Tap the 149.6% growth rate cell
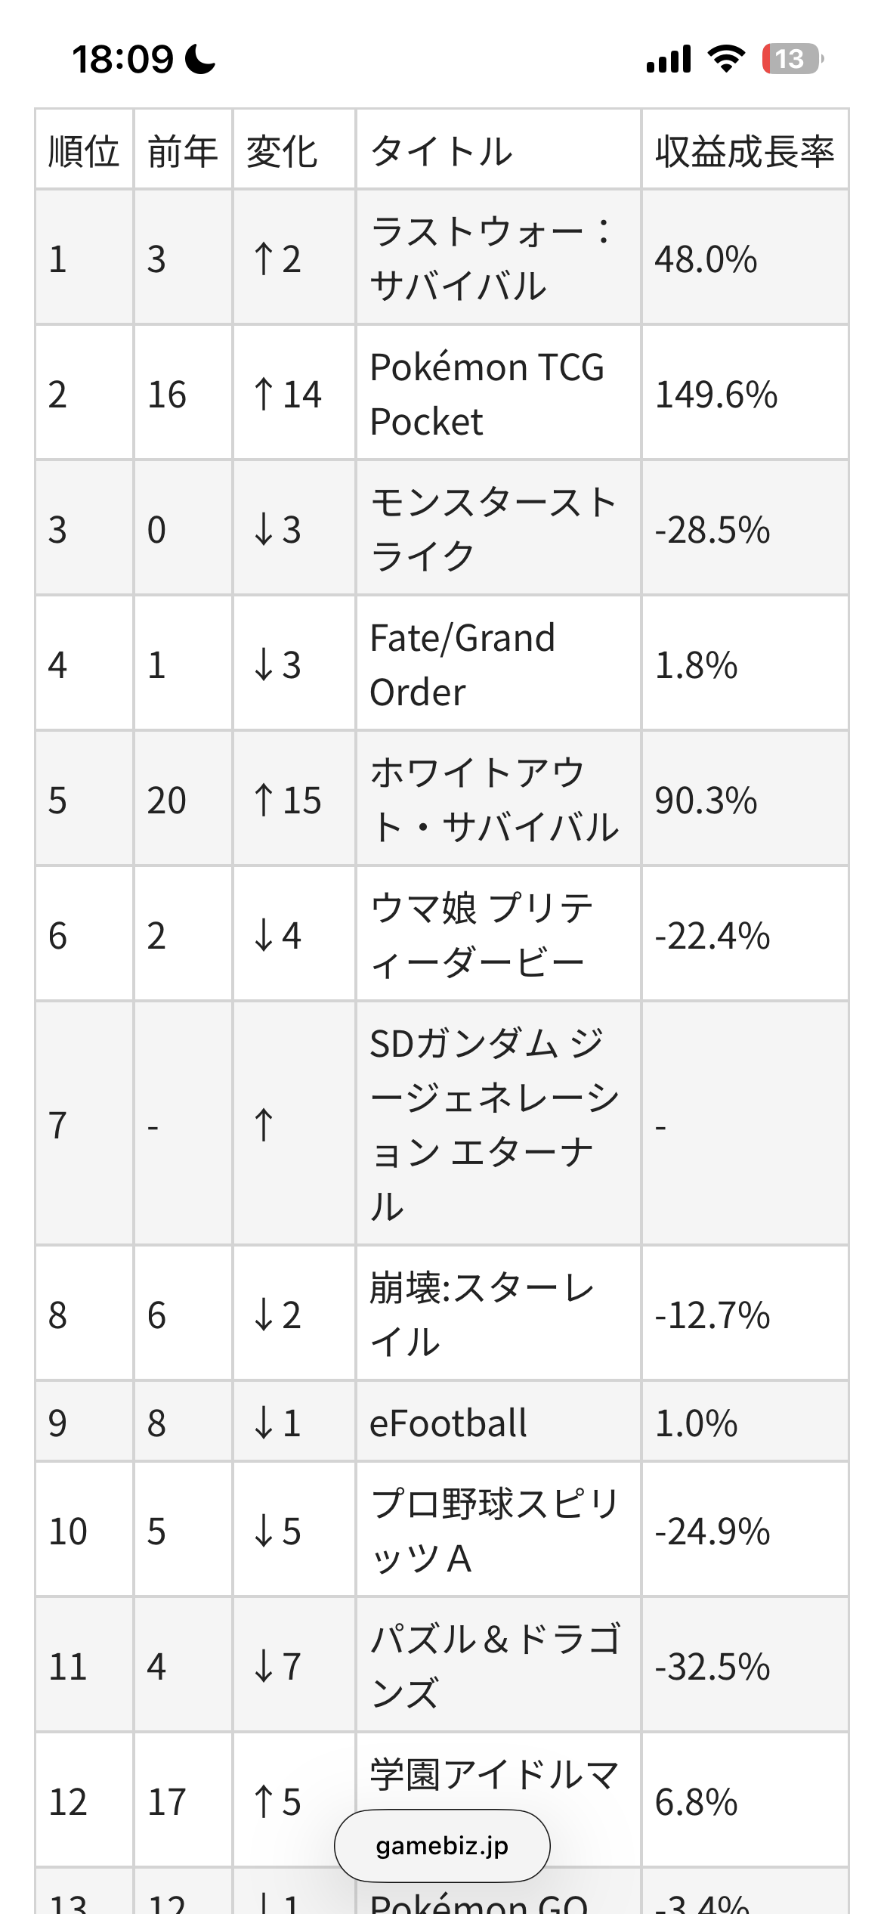 (x=716, y=394)
